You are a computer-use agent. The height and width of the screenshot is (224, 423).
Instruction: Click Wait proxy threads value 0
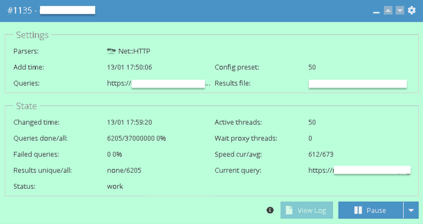[x=310, y=138]
